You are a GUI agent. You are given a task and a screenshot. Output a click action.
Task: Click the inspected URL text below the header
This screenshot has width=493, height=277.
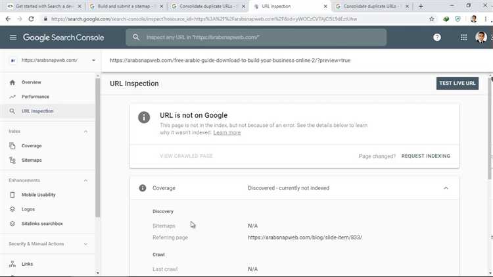[x=230, y=60]
